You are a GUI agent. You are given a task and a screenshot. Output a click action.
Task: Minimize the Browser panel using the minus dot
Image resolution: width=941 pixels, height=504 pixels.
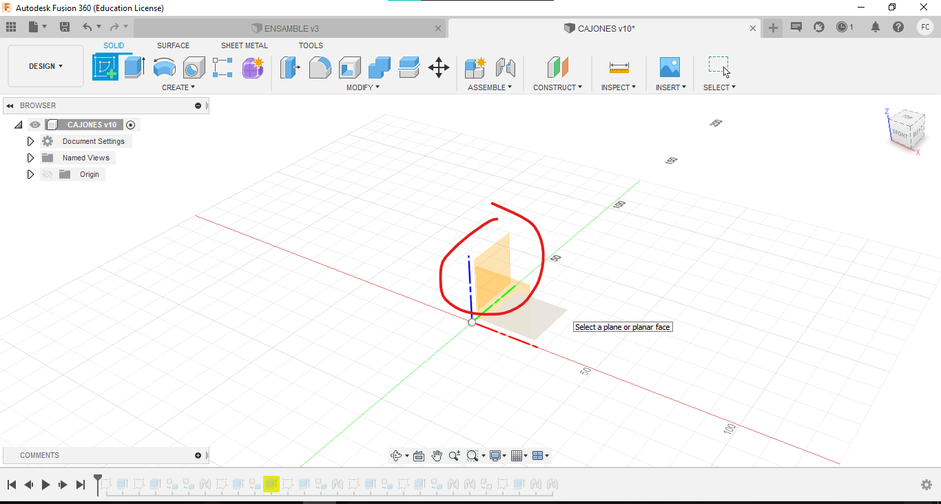(198, 105)
